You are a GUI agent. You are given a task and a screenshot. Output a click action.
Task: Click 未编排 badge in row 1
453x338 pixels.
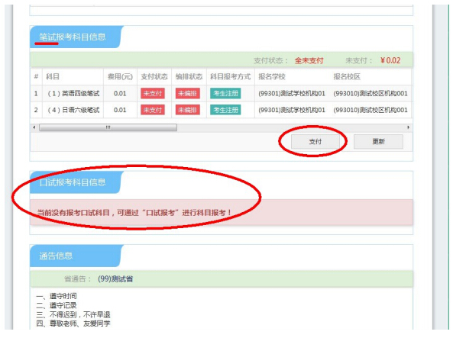point(187,94)
